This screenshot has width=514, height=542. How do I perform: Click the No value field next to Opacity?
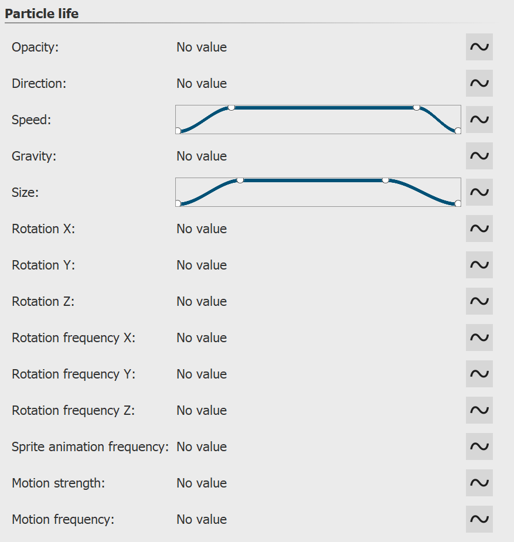(201, 47)
